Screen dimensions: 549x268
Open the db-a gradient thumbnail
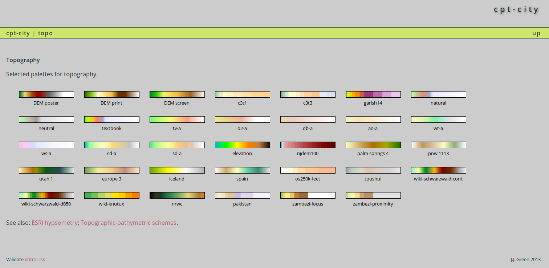308,119
